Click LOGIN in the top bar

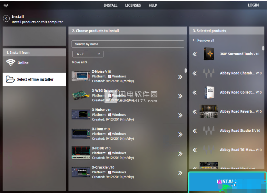[253, 5]
